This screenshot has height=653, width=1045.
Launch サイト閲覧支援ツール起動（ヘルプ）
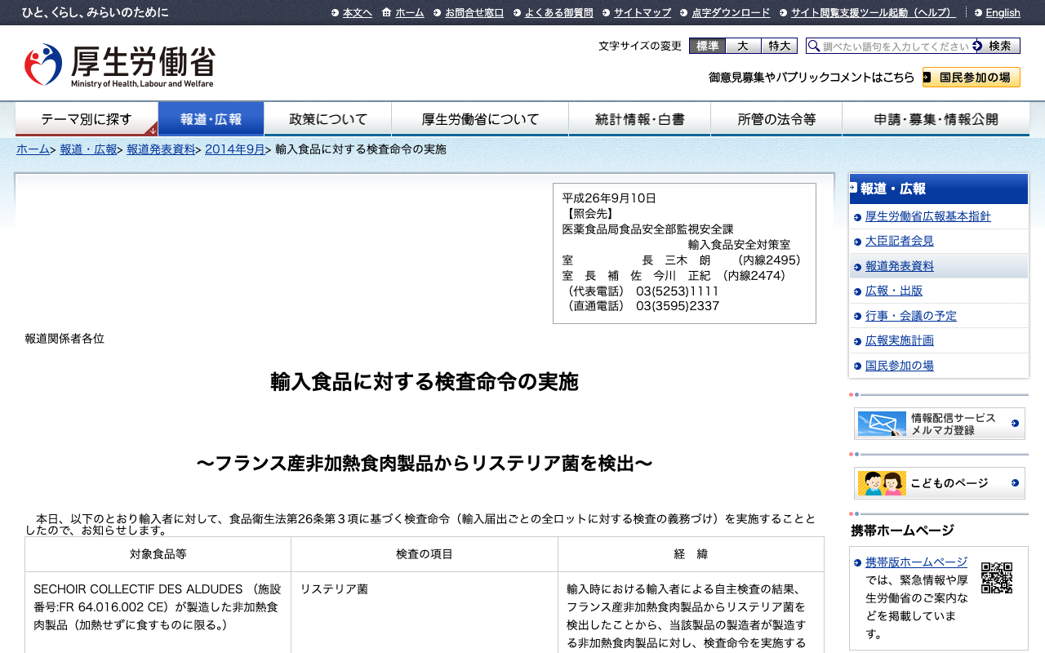coord(874,12)
